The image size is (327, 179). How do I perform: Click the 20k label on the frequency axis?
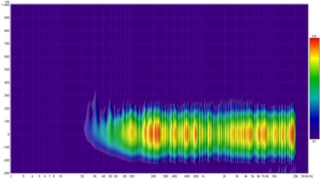click(296, 176)
